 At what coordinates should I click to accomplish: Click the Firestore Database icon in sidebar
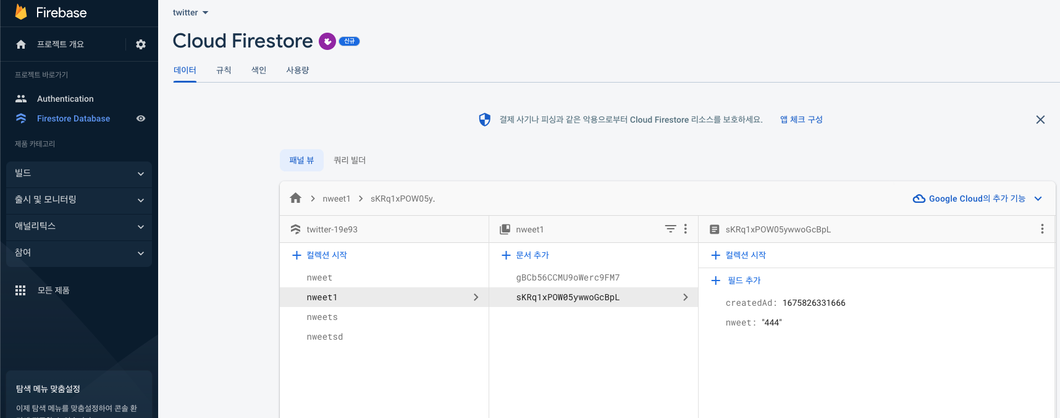coord(21,118)
